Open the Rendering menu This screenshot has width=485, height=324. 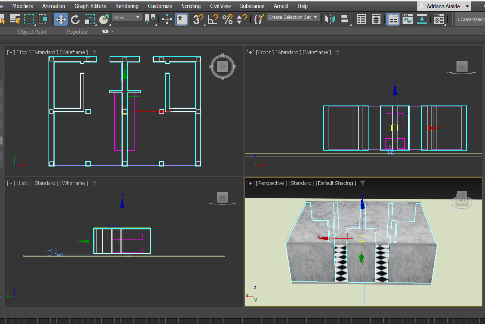pos(127,6)
